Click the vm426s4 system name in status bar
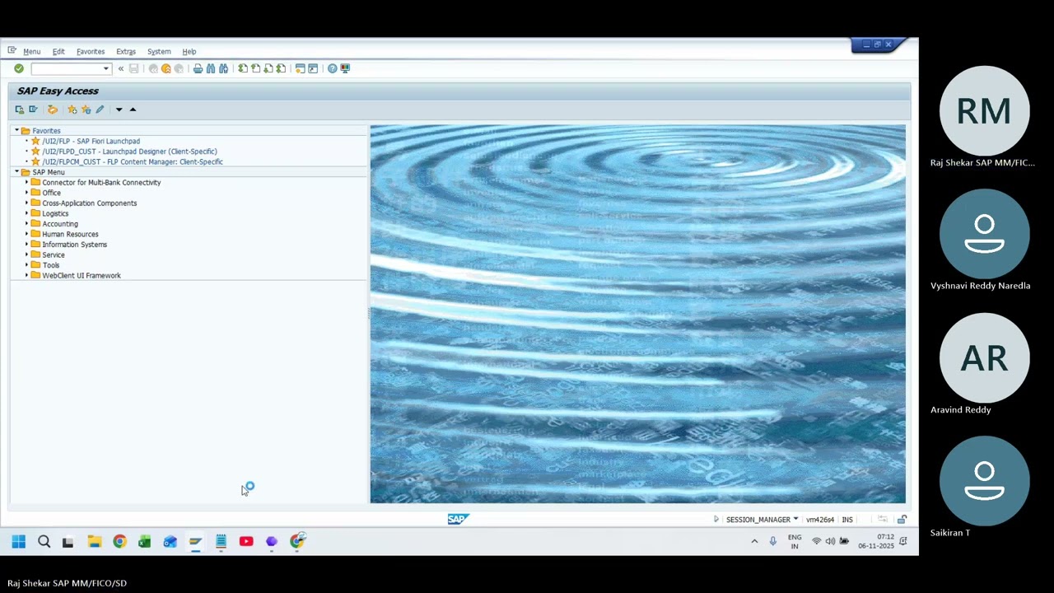Viewport: 1054px width, 593px height. tap(820, 520)
